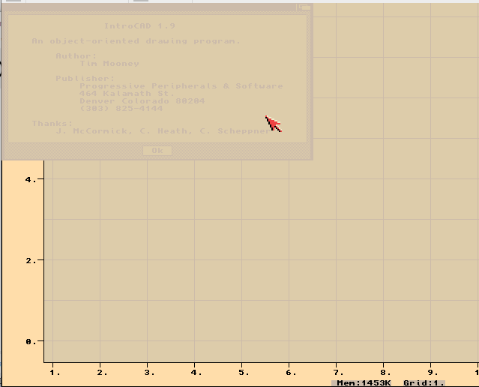The width and height of the screenshot is (479, 387).
Task: Click the horizontal ruler label "9."
Action: coord(433,373)
